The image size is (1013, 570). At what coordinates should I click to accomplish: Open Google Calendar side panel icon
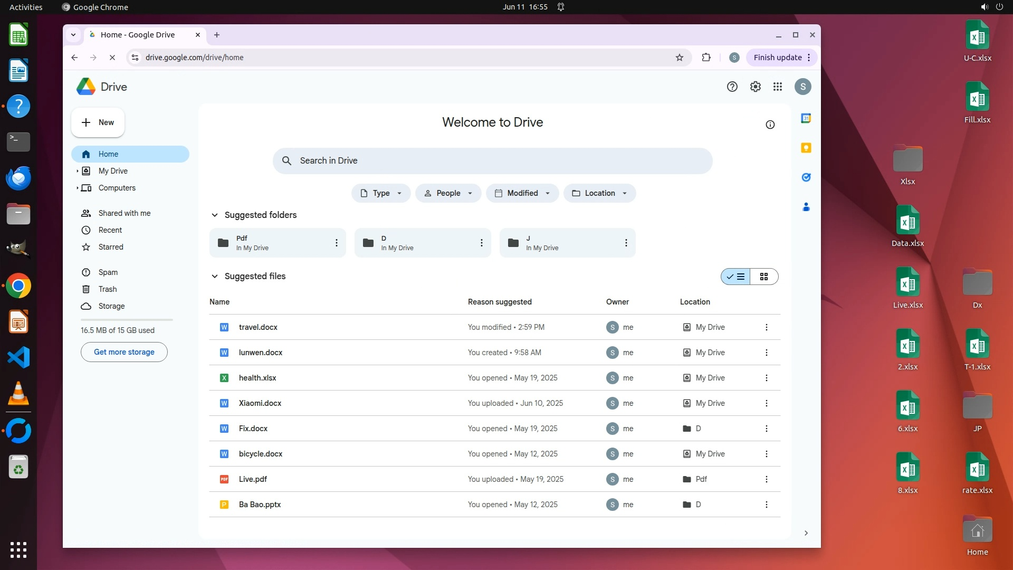pyautogui.click(x=806, y=118)
